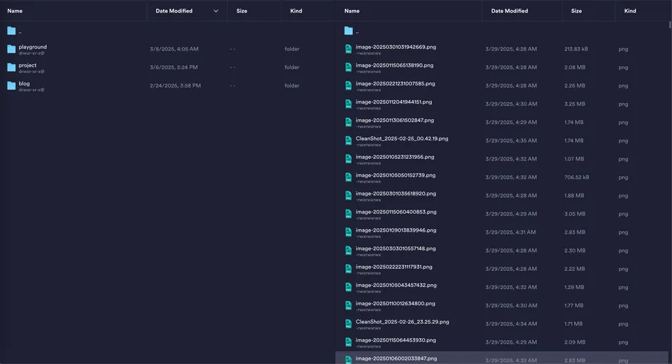The height and width of the screenshot is (364, 672).
Task: Click the right pane vertical scrollbar
Action: point(670,25)
